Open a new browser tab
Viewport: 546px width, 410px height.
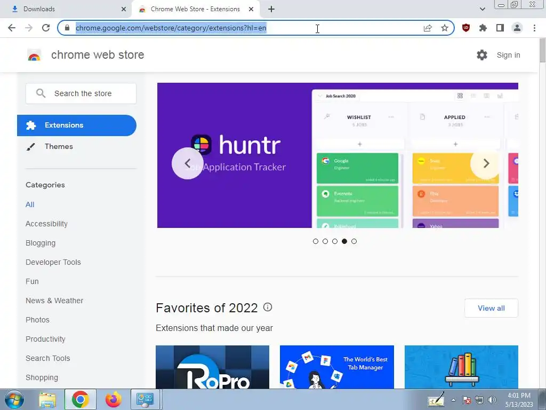271,9
